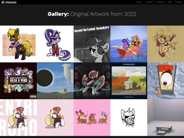
Task: Click the Gallery page heading
Action: point(92,14)
